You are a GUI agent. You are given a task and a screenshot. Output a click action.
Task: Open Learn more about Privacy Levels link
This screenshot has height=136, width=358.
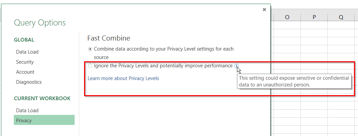click(x=123, y=78)
